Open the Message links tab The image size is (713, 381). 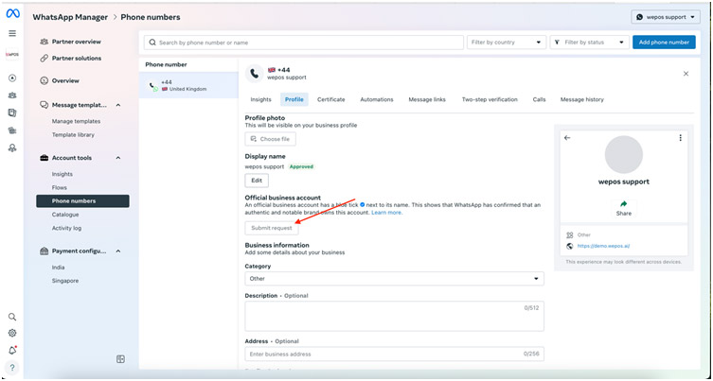tap(427, 99)
